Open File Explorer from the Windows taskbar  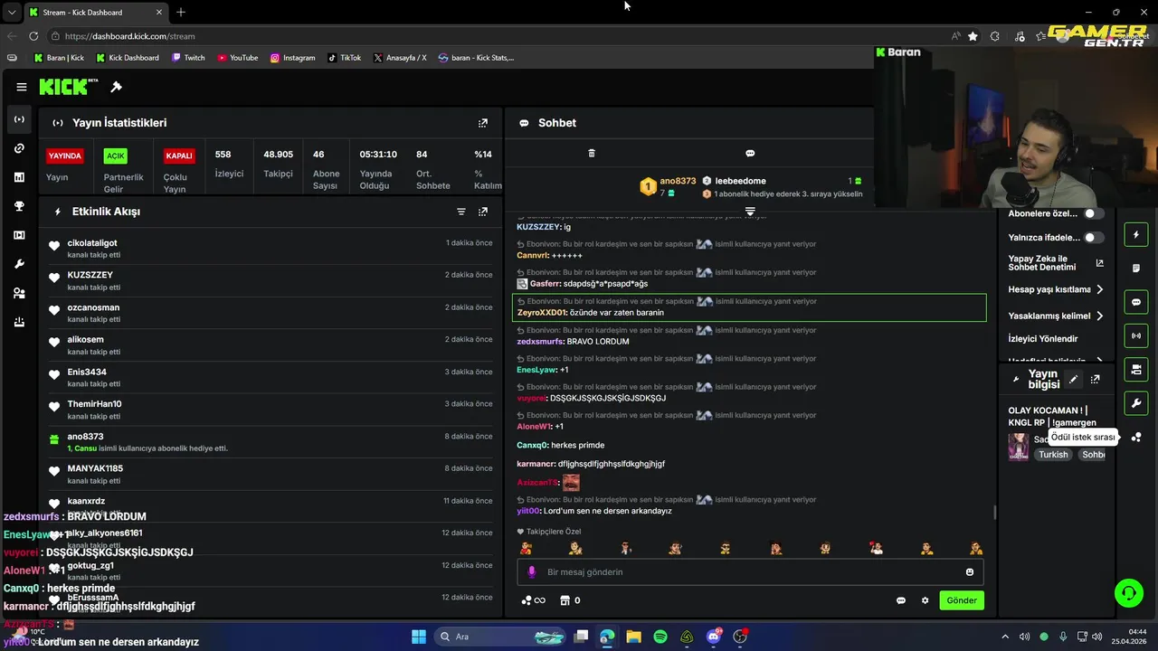click(x=633, y=637)
